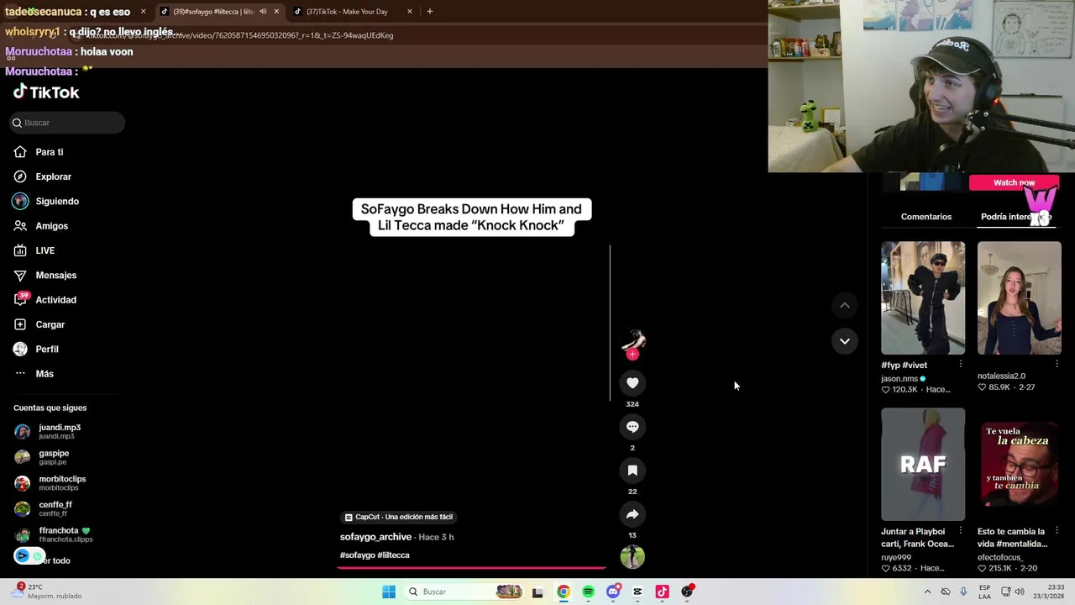Viewport: 1075px width, 605px height.
Task: Open the LIVE section
Action: (x=45, y=250)
